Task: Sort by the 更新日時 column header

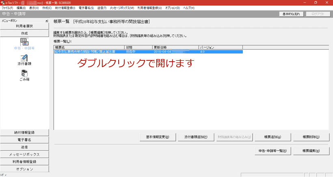Action: tap(175, 47)
